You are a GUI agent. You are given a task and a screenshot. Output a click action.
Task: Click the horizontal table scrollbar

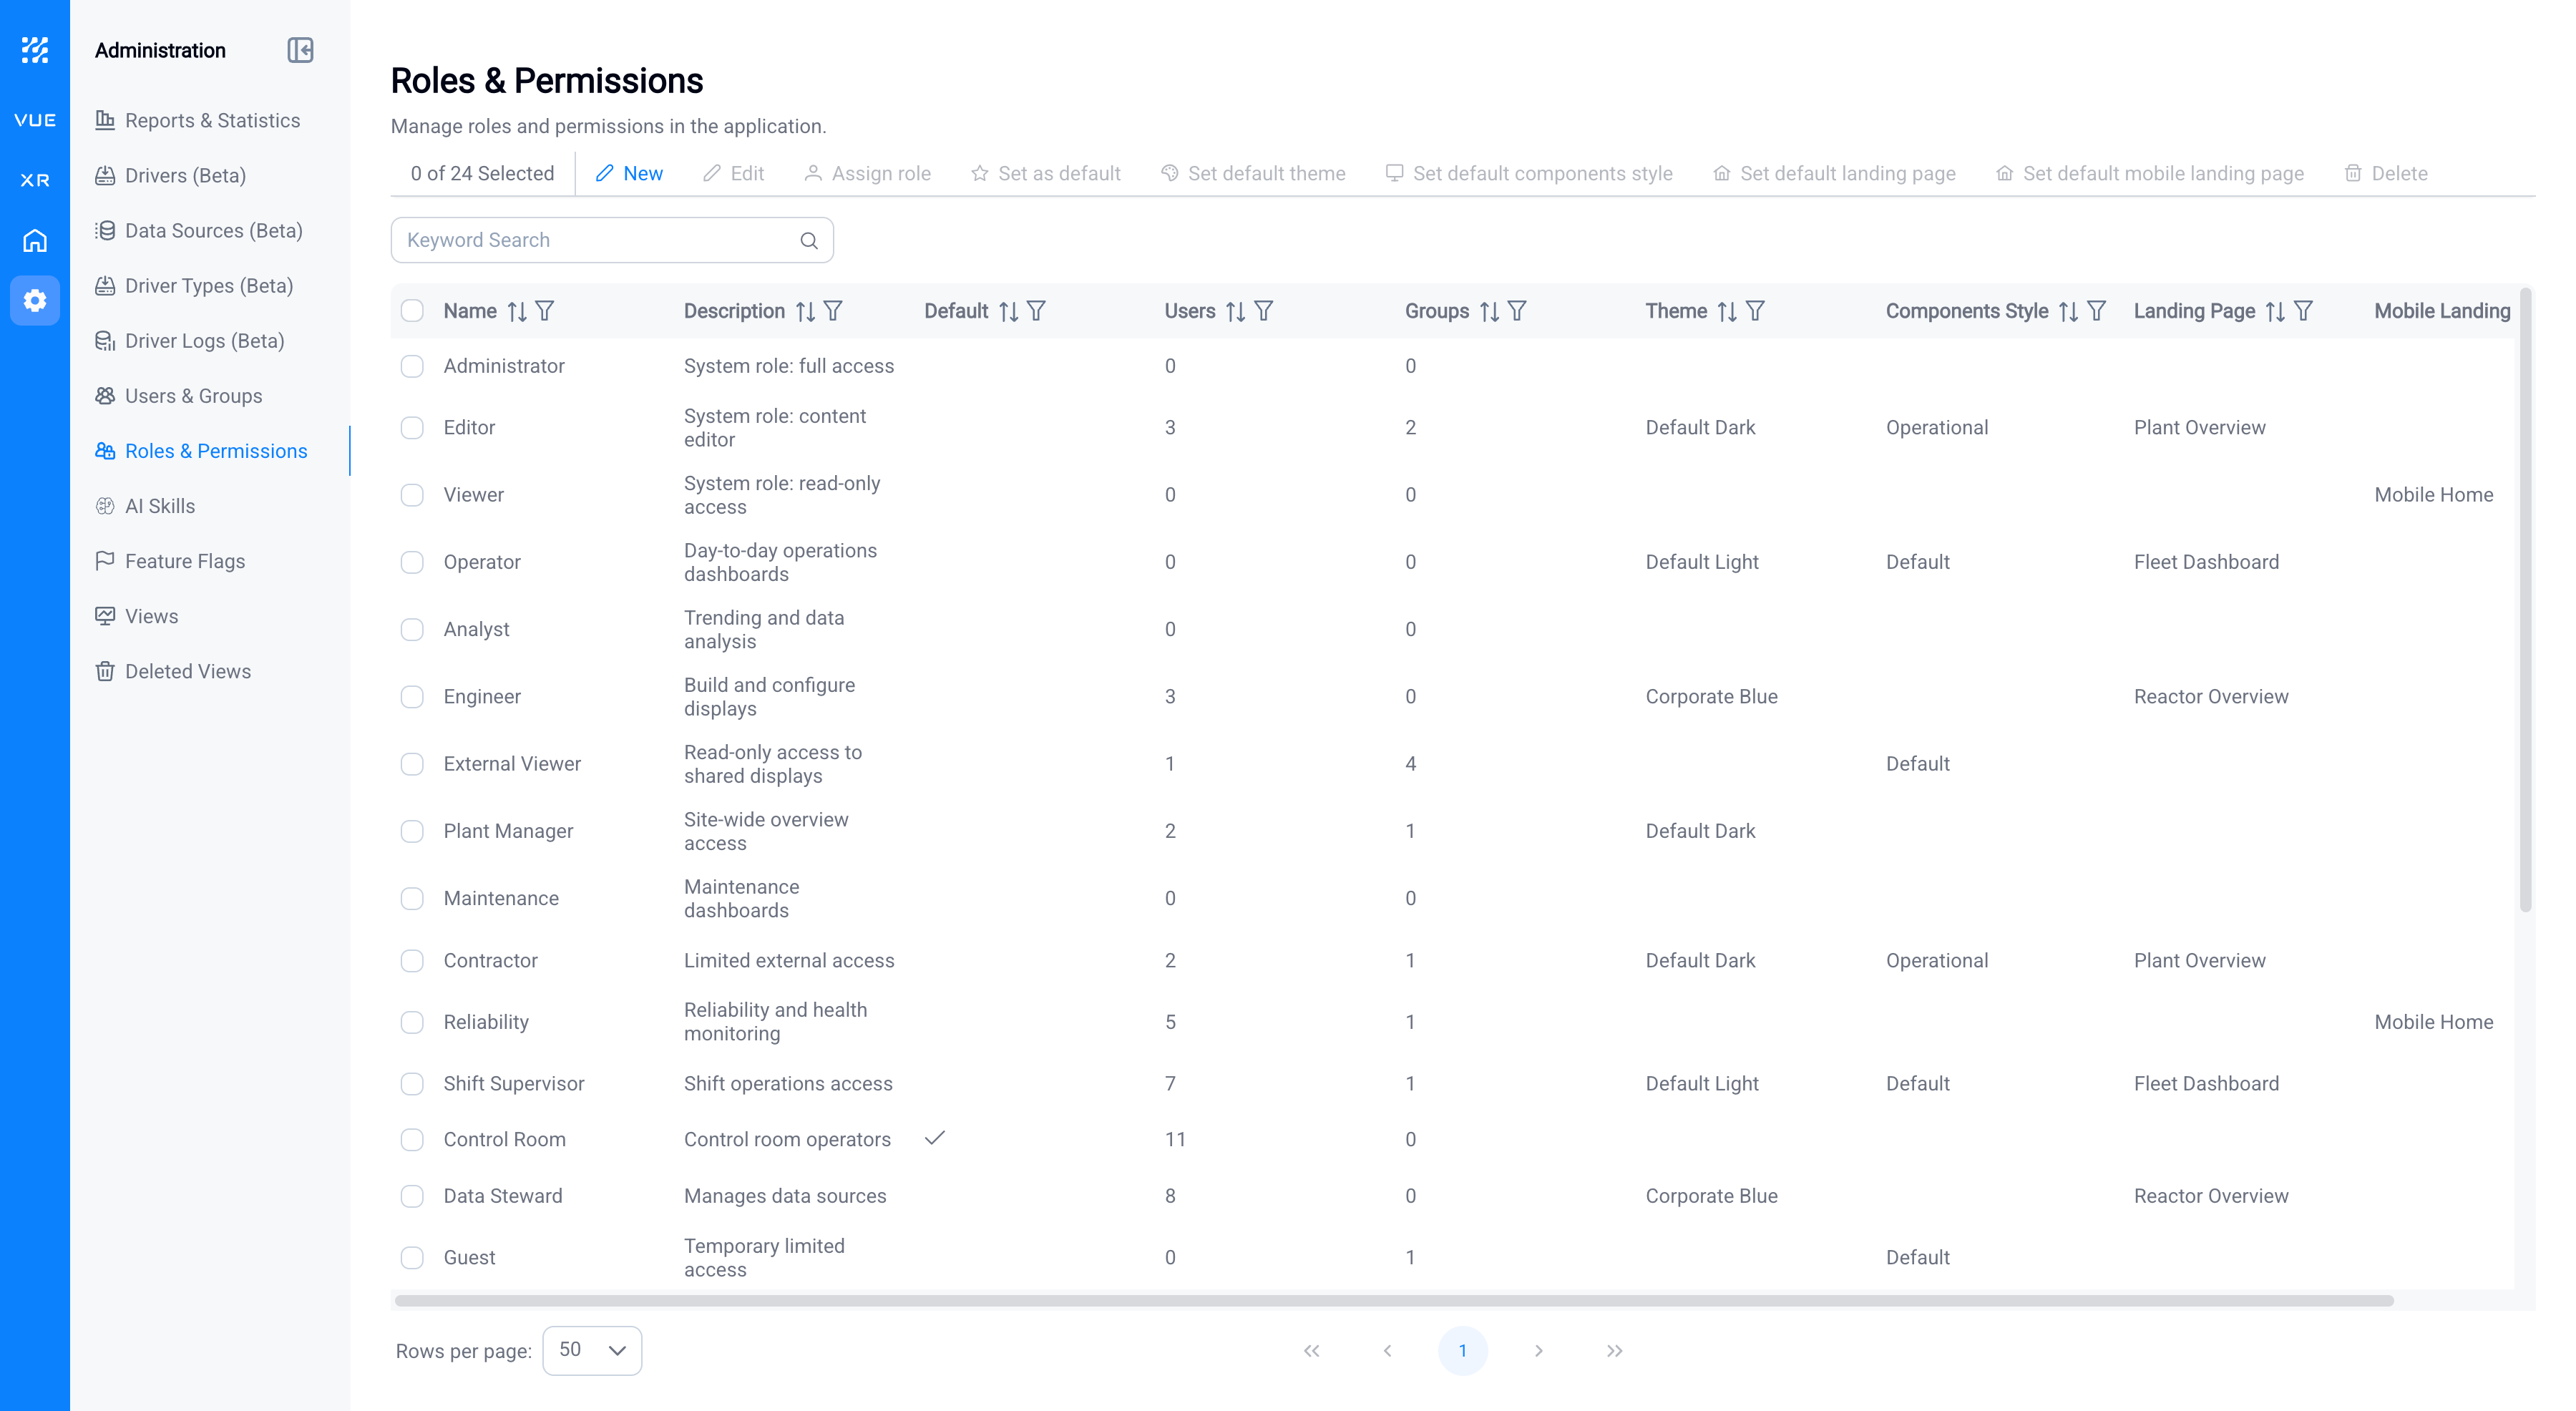click(x=1394, y=1300)
